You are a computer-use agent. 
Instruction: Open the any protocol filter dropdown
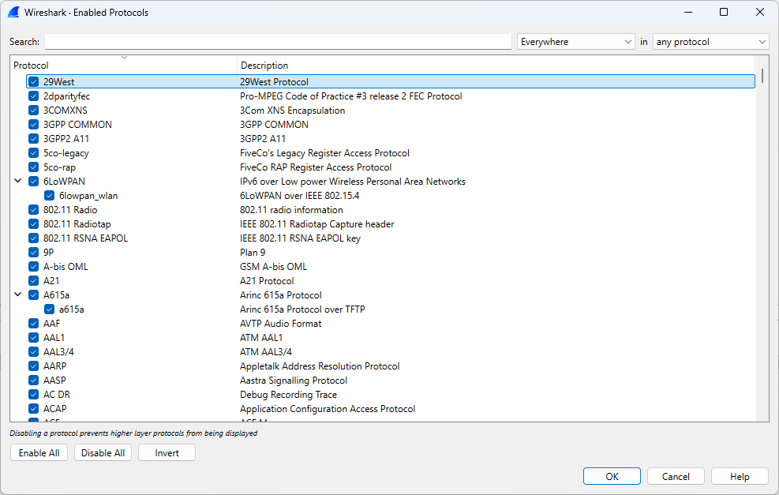click(x=710, y=42)
